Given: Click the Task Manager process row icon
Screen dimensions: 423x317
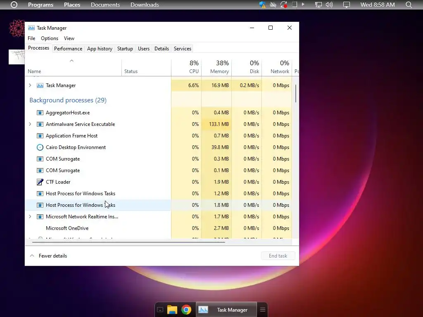Looking at the screenshot, I should tap(40, 85).
